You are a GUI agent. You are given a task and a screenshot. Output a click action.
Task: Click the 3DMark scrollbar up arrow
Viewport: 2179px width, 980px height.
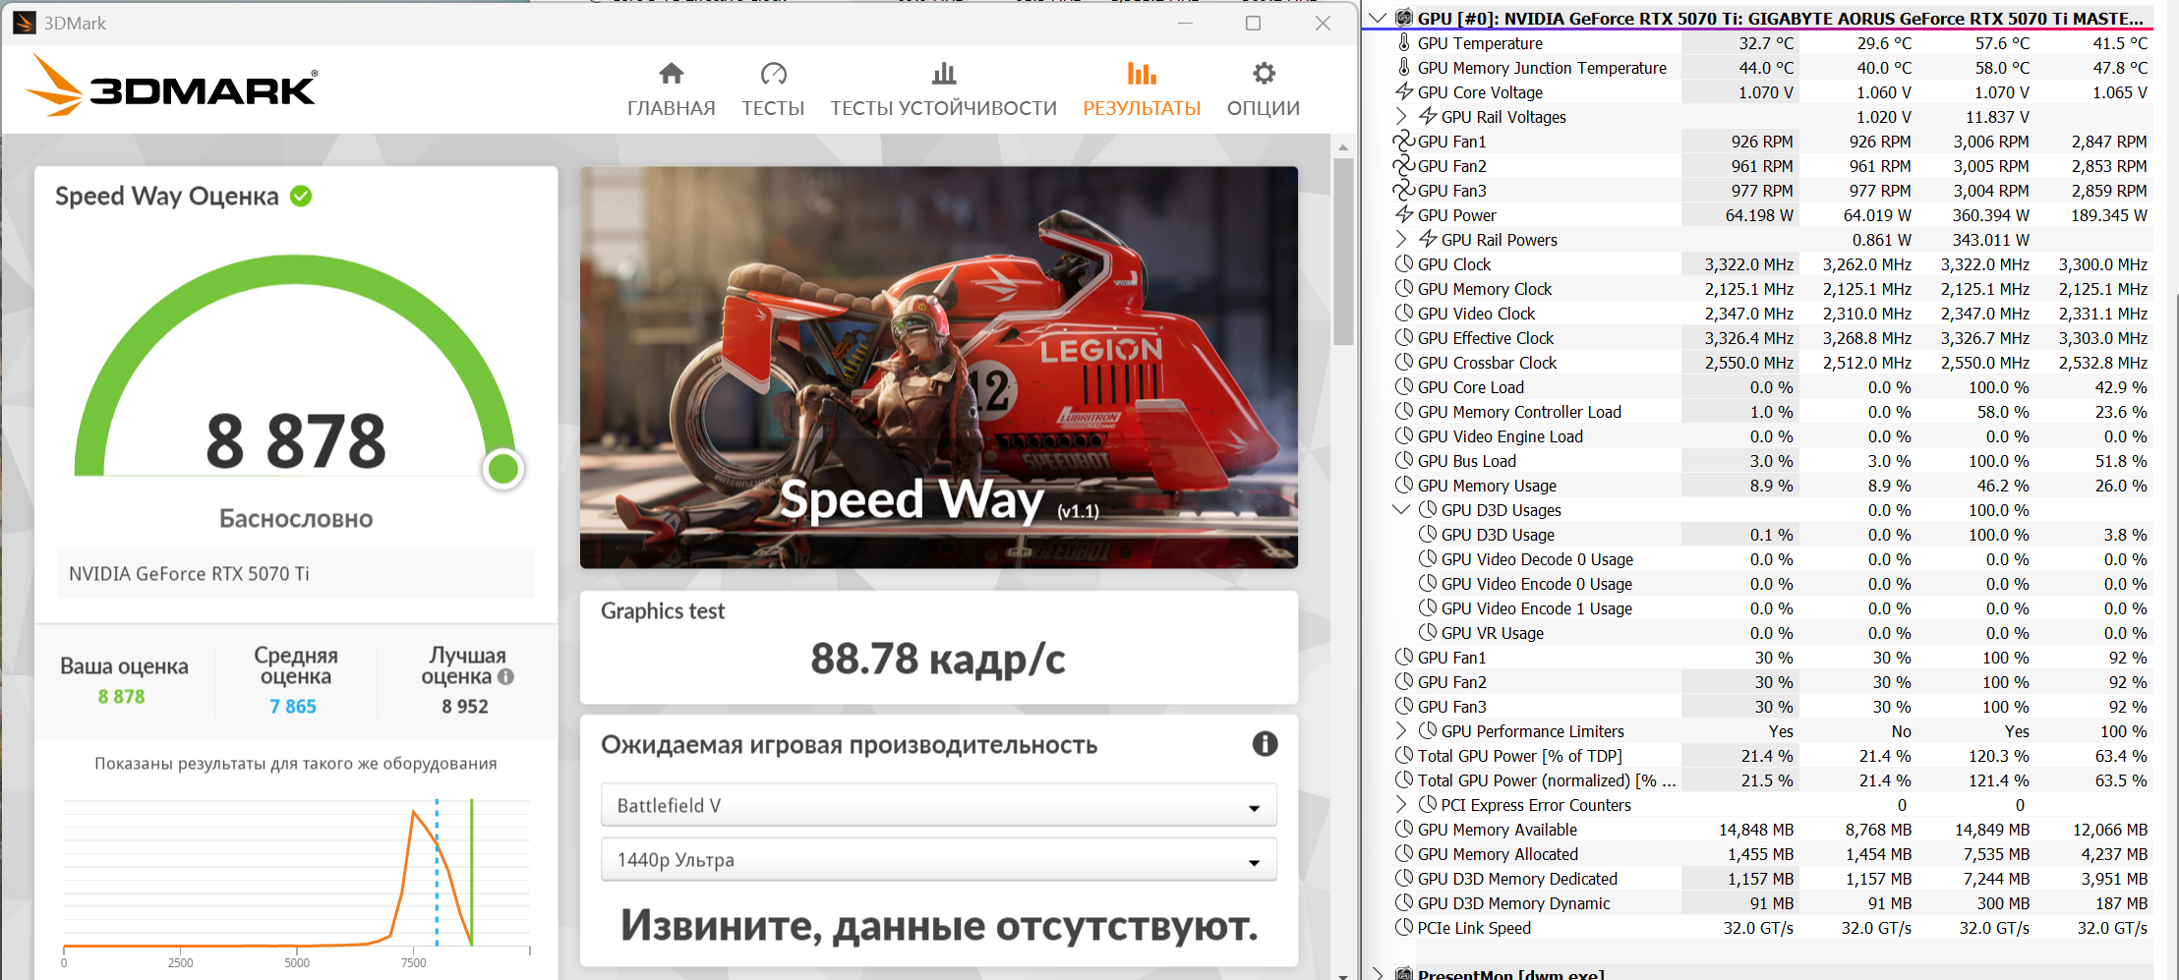(x=1343, y=146)
